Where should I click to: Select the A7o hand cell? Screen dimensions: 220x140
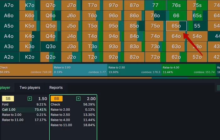(x=9, y=5)
